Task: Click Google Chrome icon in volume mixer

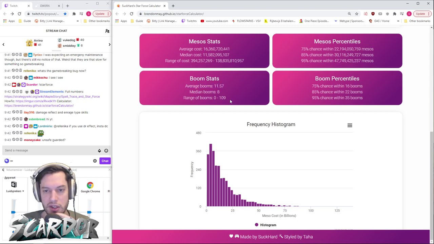Action: coord(90,185)
